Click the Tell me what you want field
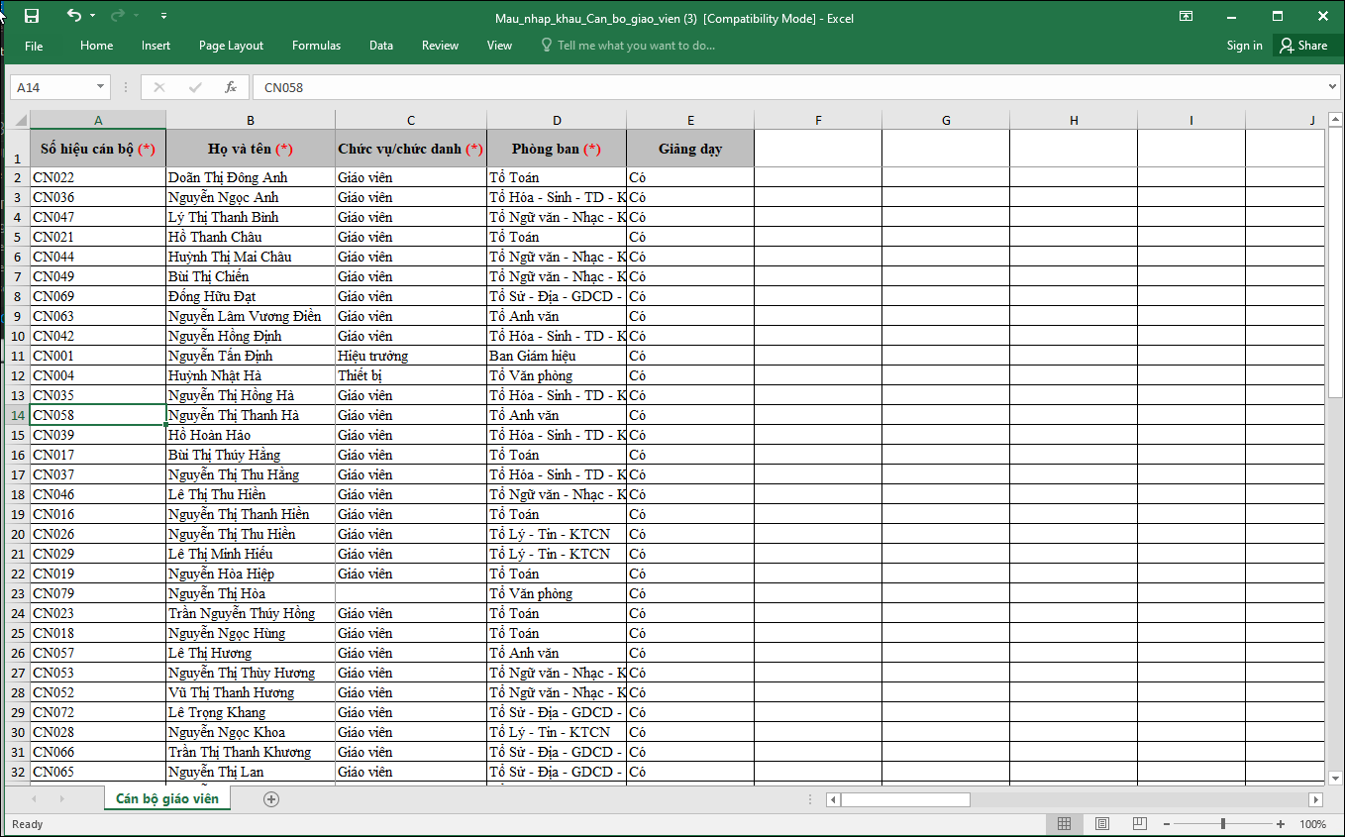The image size is (1345, 837). click(635, 46)
